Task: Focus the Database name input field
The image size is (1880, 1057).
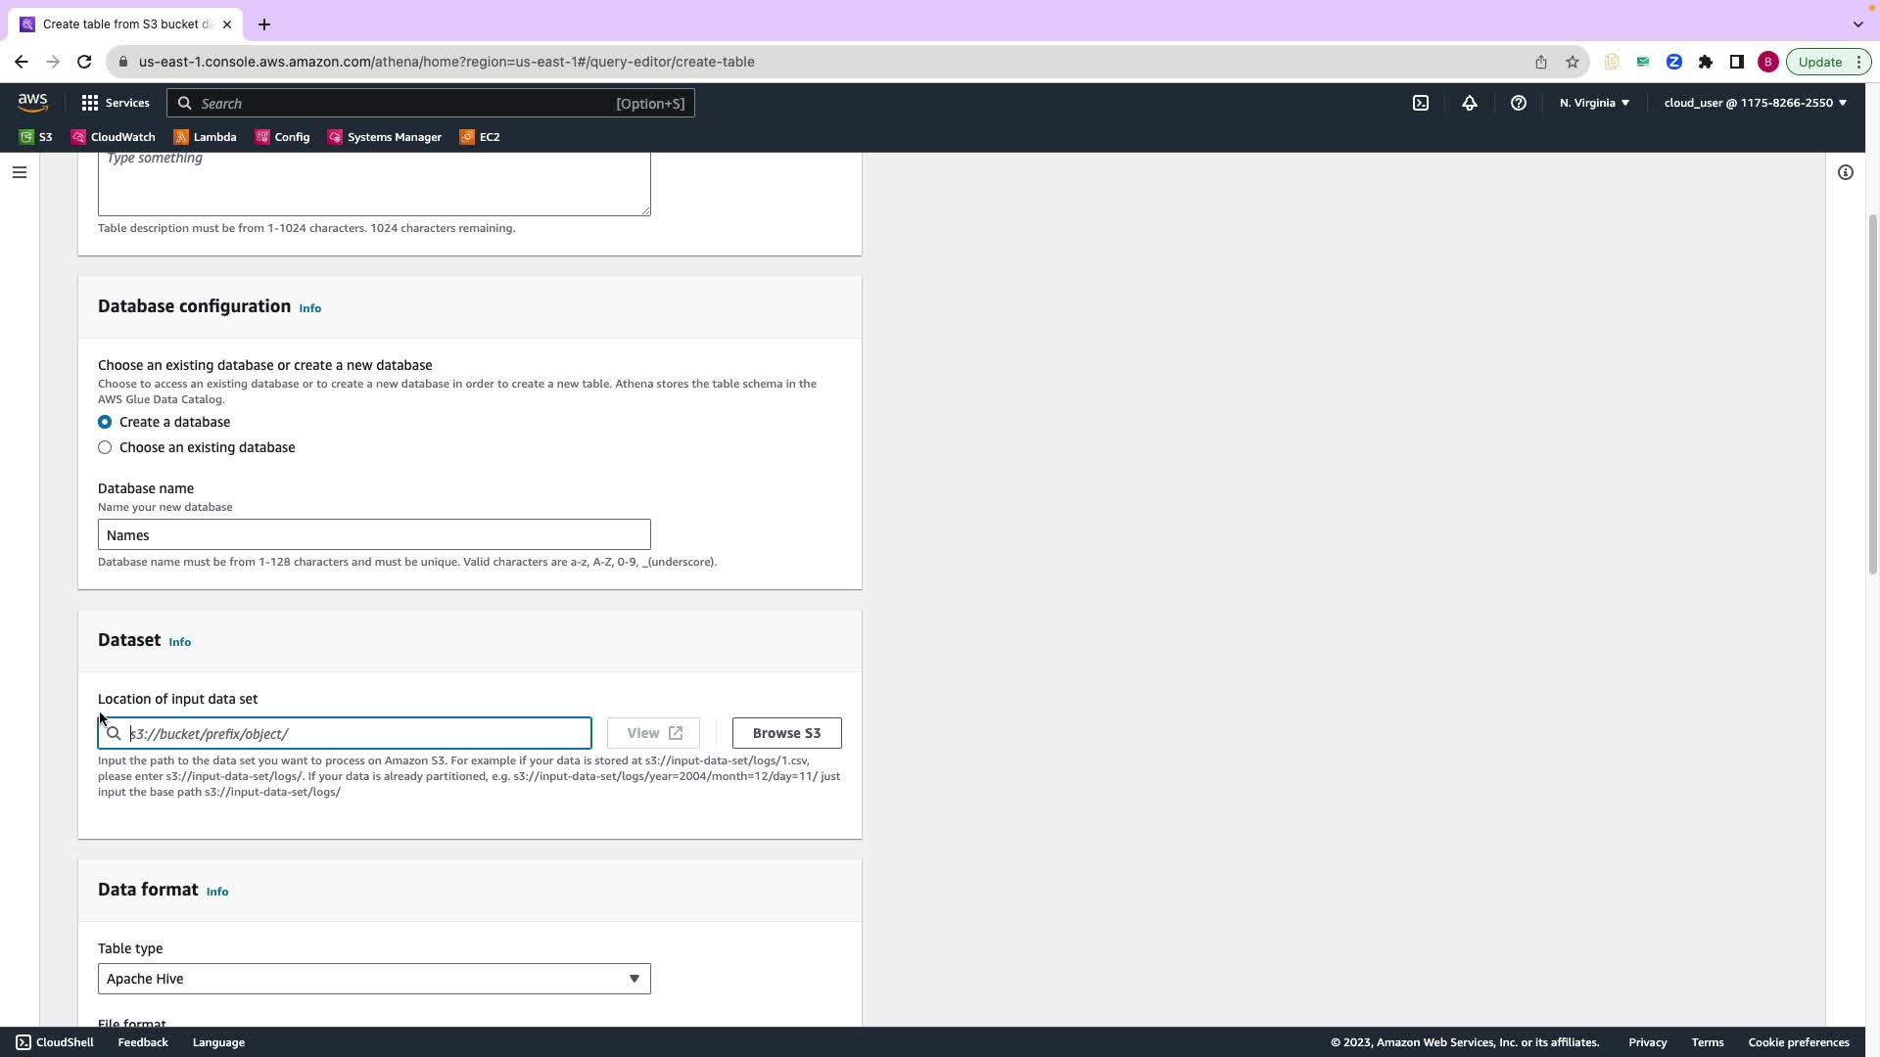Action: click(374, 535)
